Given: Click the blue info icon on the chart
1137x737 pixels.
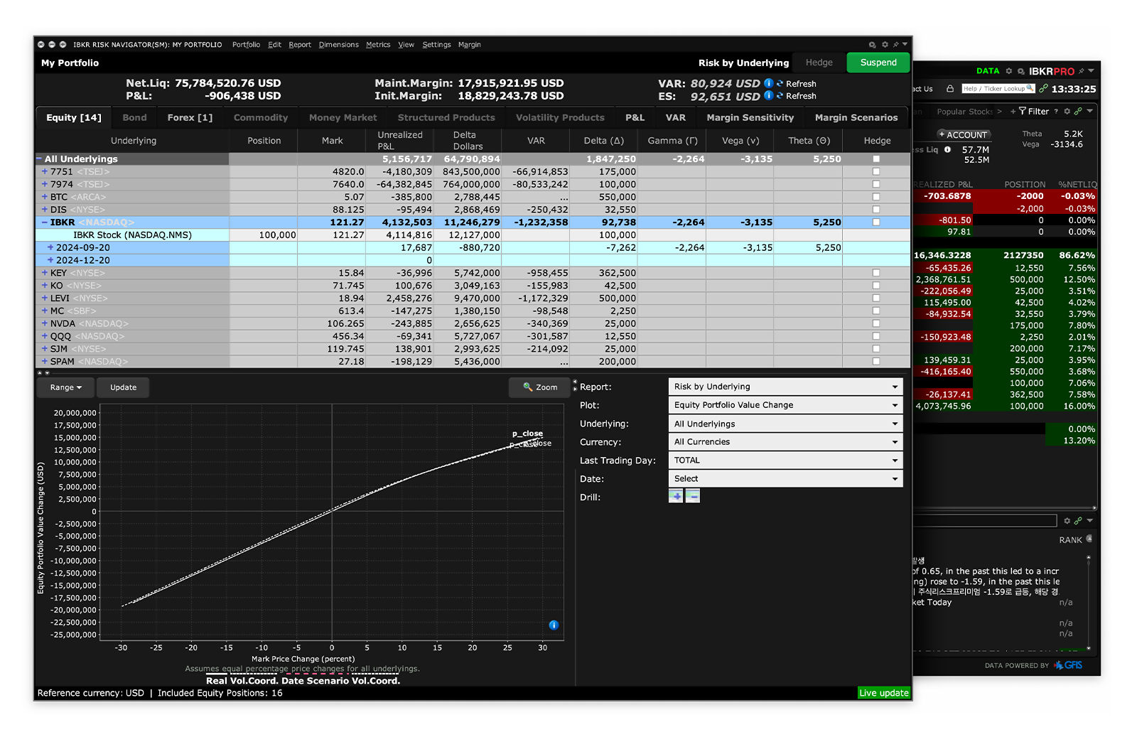Looking at the screenshot, I should pos(554,625).
